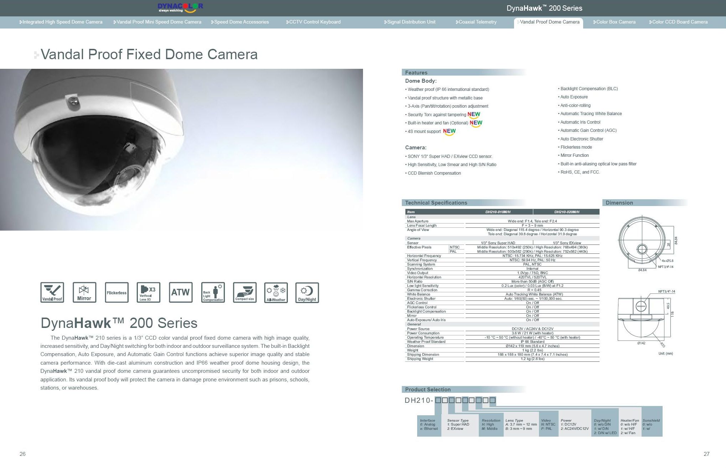Select the Vandal Proof feature icon
Screen dimensions: 726x468
coord(52,292)
